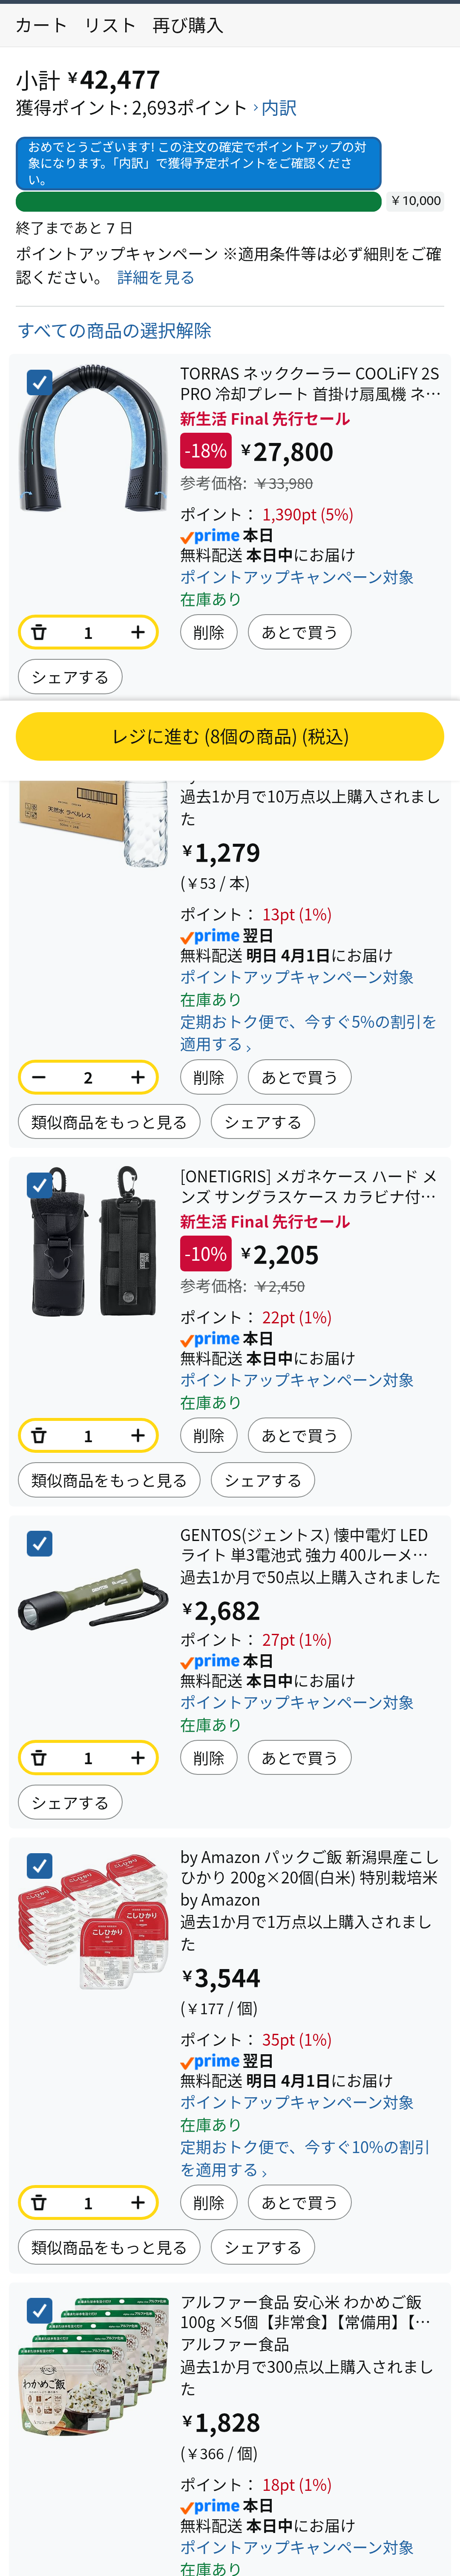The image size is (460, 2576).
Task: Open the 再び購入 tab
Action: click(x=188, y=25)
